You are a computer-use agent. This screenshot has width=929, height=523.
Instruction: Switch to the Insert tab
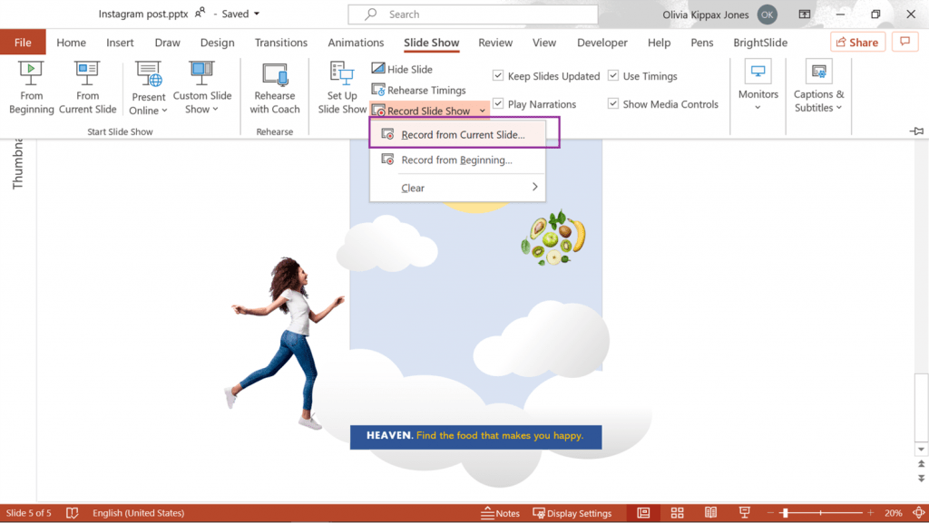pyautogui.click(x=120, y=43)
